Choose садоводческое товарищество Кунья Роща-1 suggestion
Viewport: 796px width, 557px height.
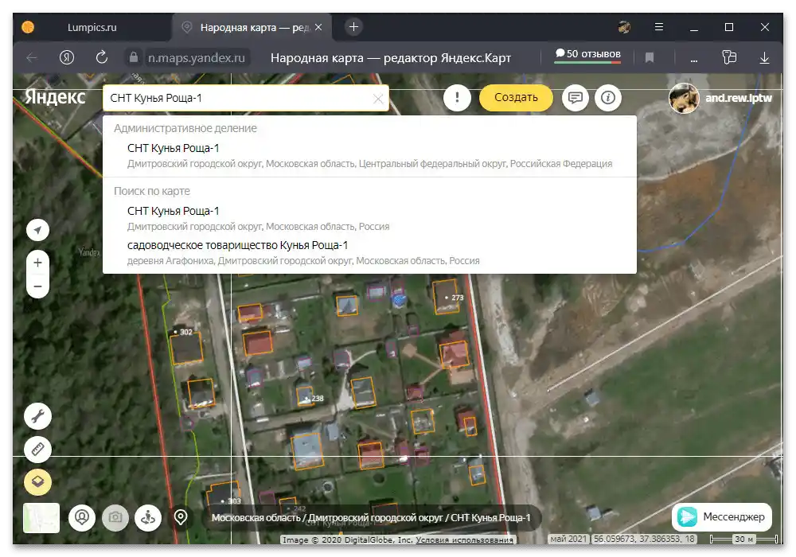click(369, 252)
